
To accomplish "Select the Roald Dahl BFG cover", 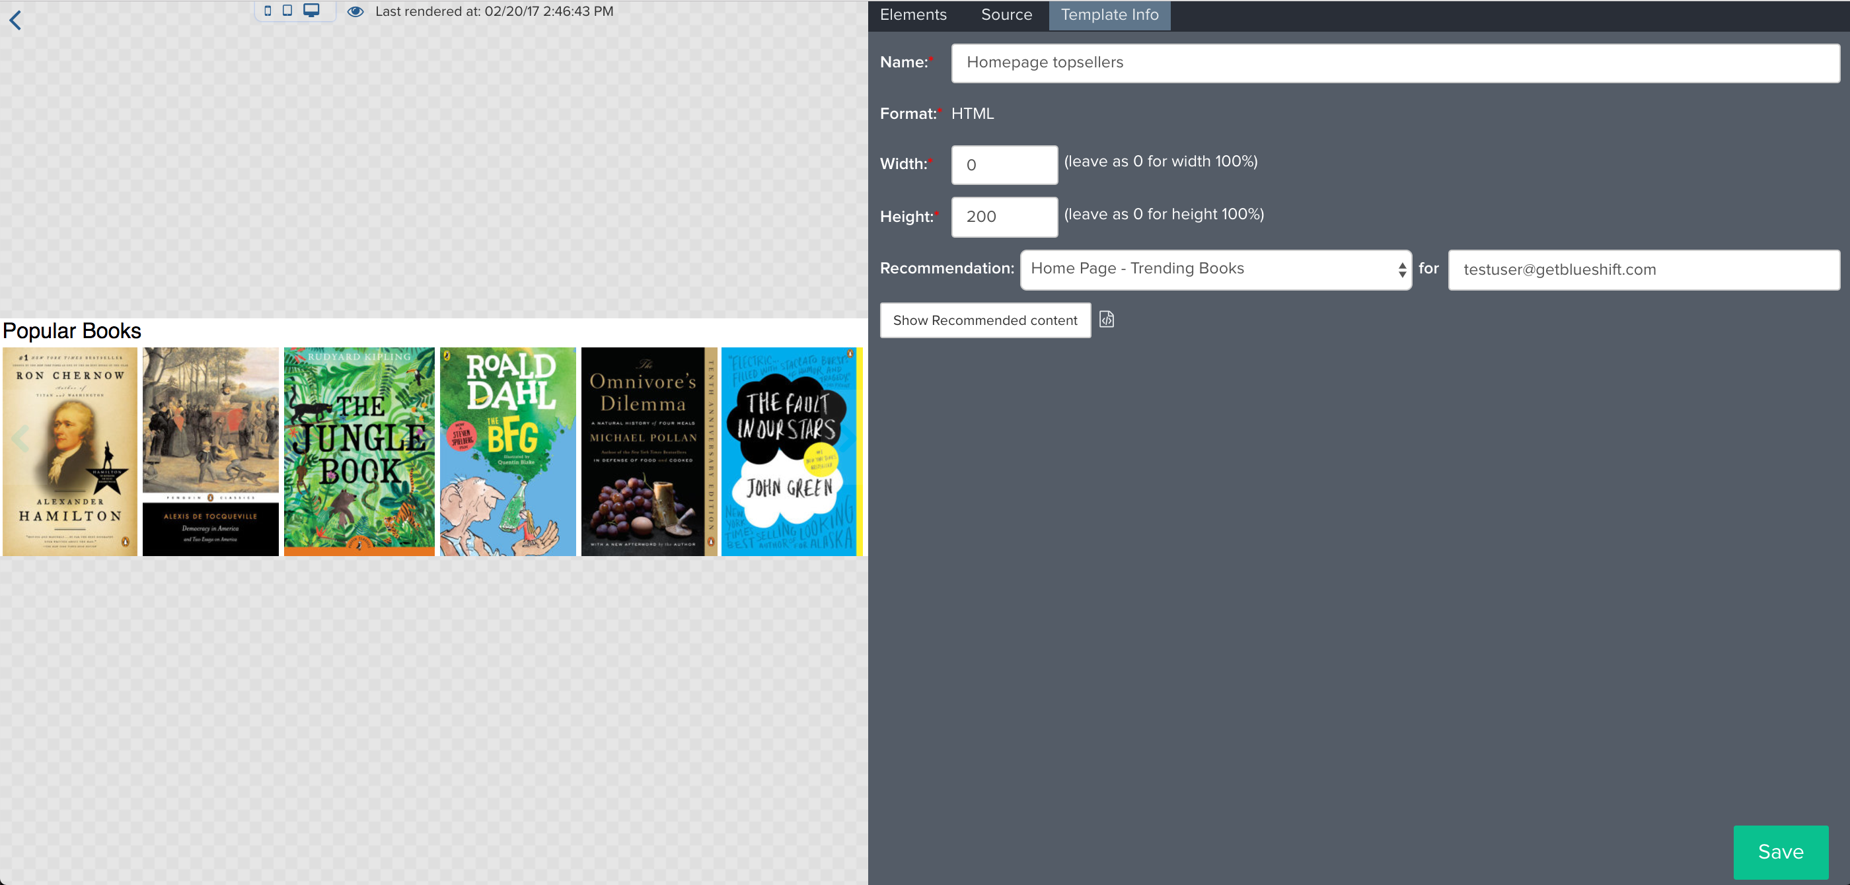I will coord(507,452).
